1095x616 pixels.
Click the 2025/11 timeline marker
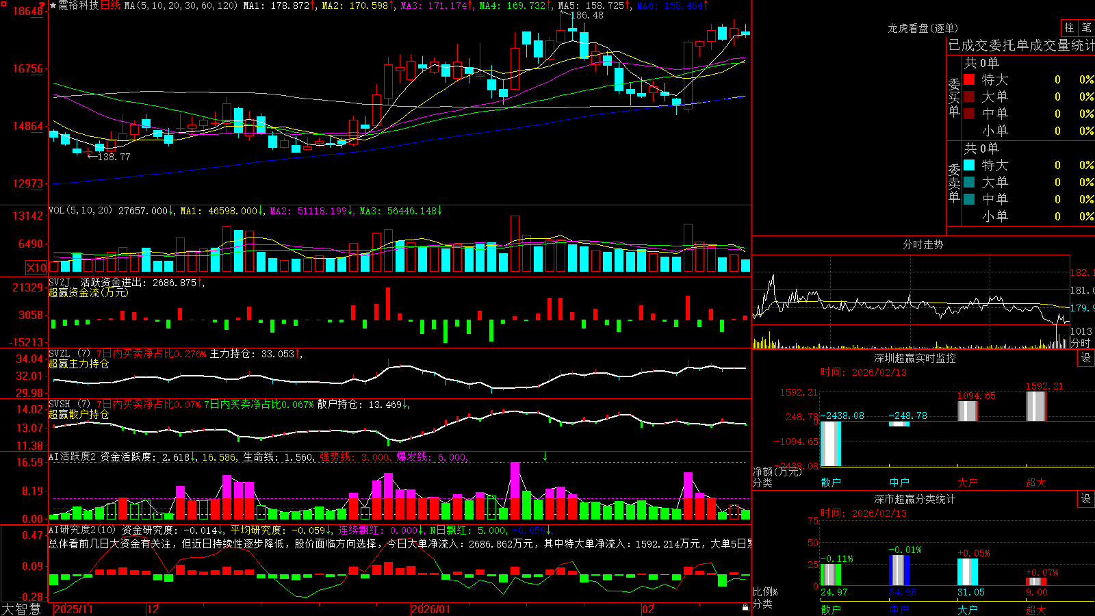[73, 608]
